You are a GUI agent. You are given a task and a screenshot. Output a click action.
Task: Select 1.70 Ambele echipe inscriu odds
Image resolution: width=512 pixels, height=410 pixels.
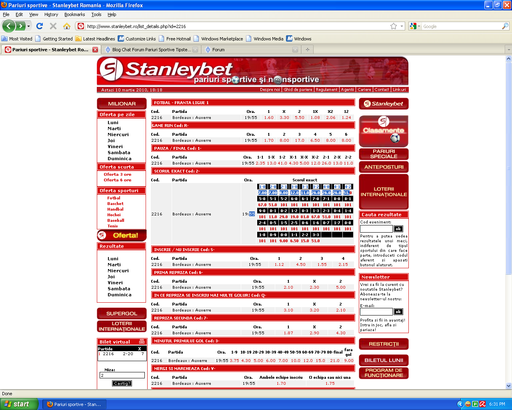click(281, 384)
